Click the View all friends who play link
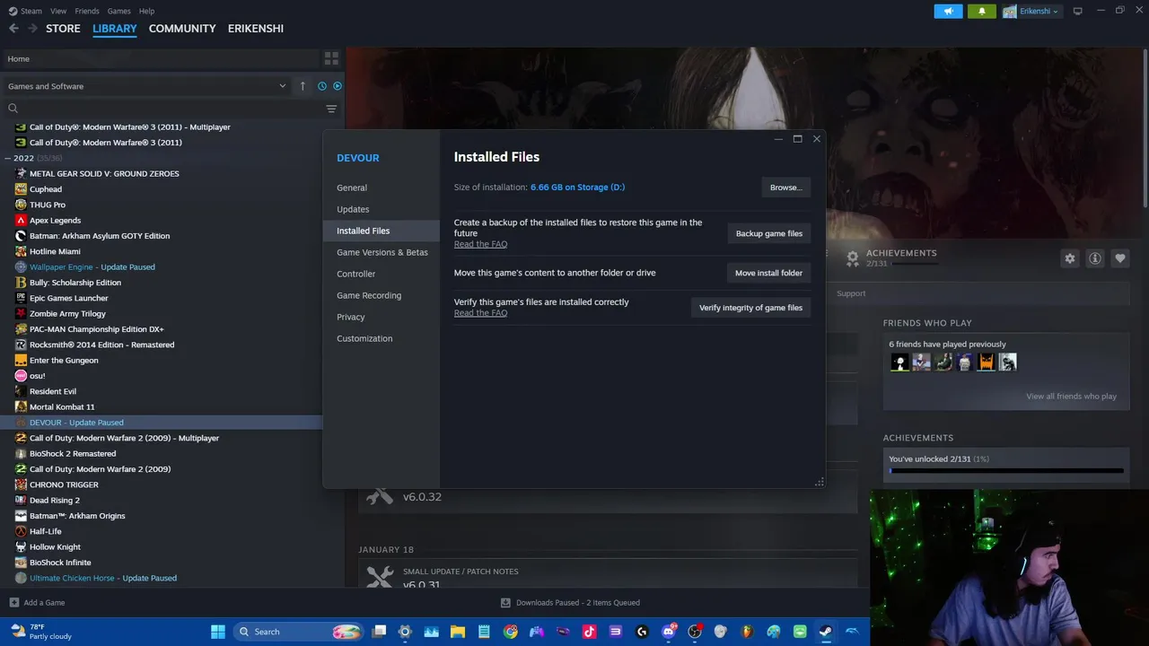Screen dimensions: 1149x646 (1071, 397)
